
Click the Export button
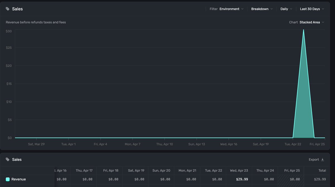coord(316,160)
